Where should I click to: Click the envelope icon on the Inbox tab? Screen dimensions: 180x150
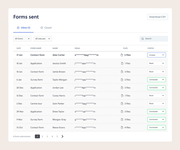[x=18, y=28]
